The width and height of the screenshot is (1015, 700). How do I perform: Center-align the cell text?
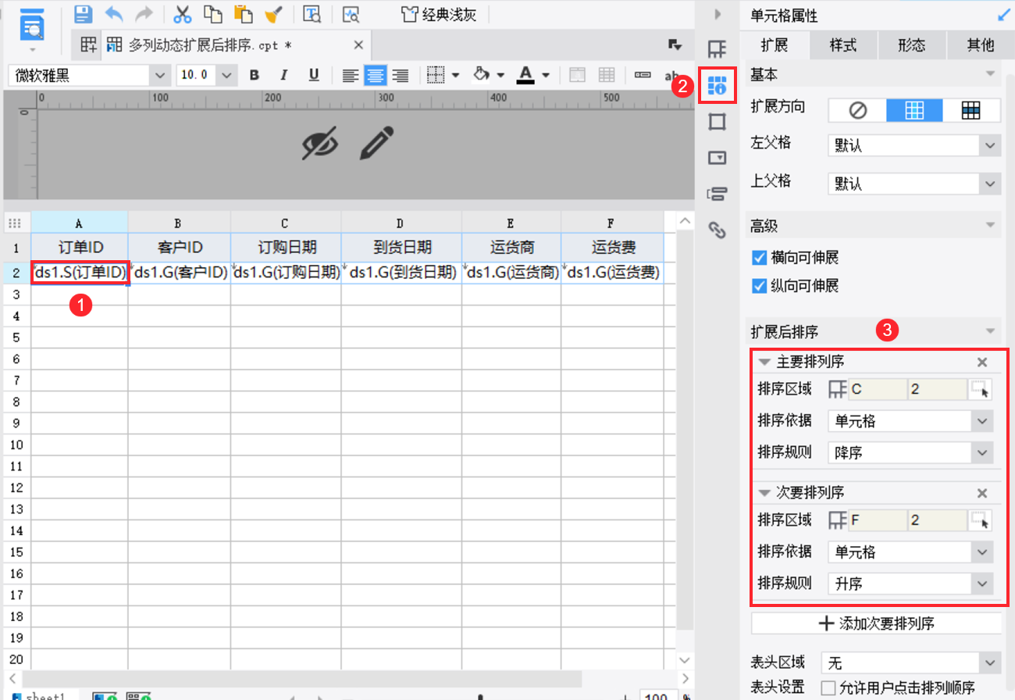click(x=376, y=75)
